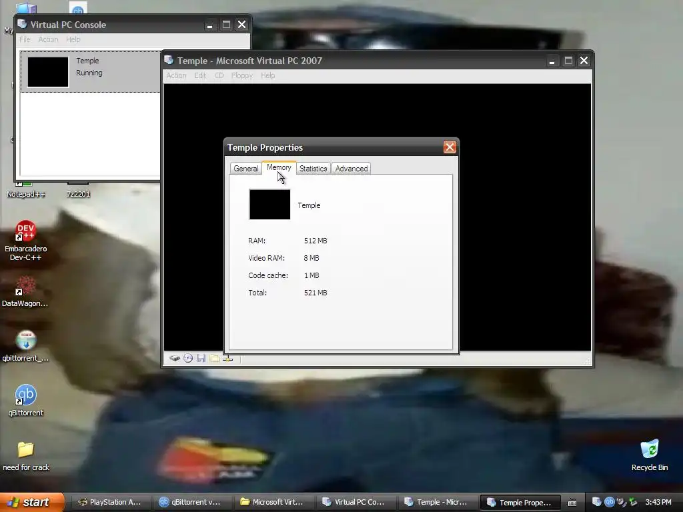This screenshot has width=683, height=512.
Task: Click the qBittorrent tray icon
Action: pyautogui.click(x=609, y=502)
